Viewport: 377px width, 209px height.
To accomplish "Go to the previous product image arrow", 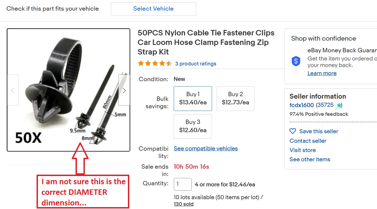I will point(13,90).
